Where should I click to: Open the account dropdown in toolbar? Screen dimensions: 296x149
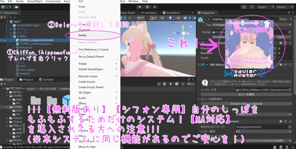point(6,7)
